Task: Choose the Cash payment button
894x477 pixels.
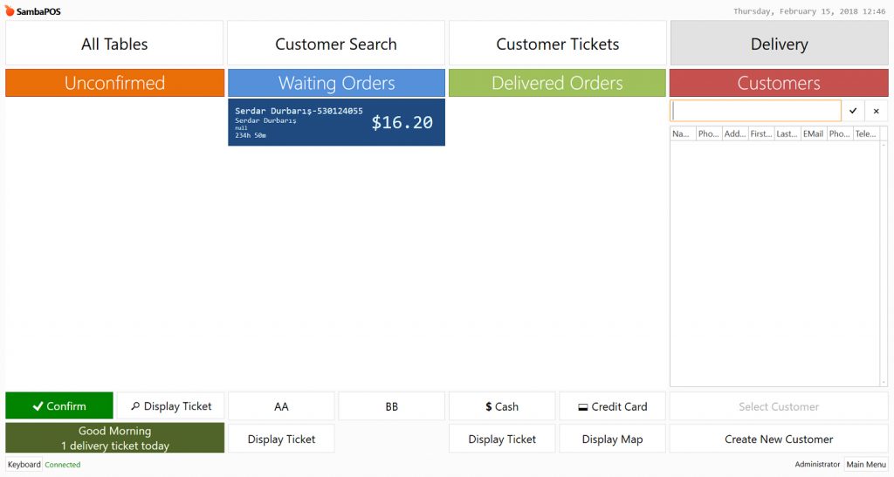Action: pyautogui.click(x=502, y=406)
